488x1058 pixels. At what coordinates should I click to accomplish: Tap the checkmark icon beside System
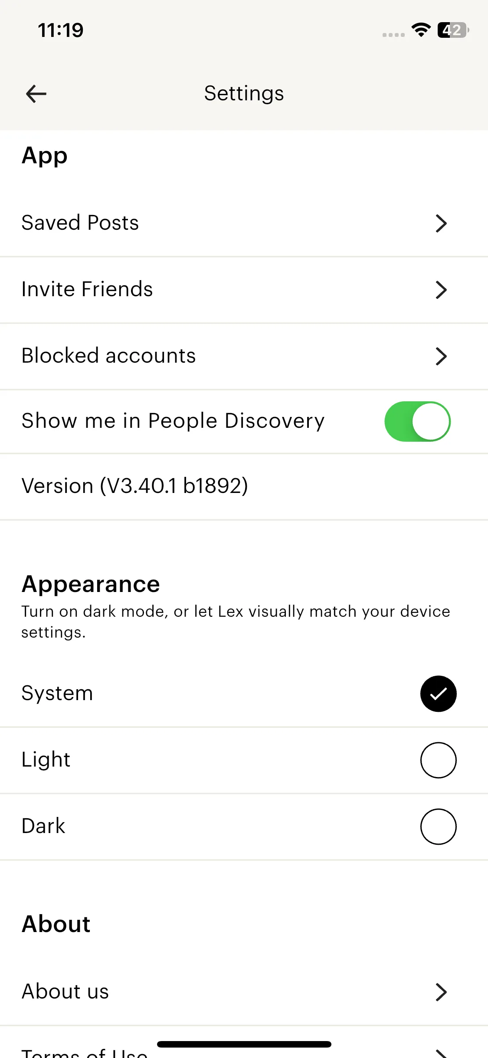(x=438, y=694)
